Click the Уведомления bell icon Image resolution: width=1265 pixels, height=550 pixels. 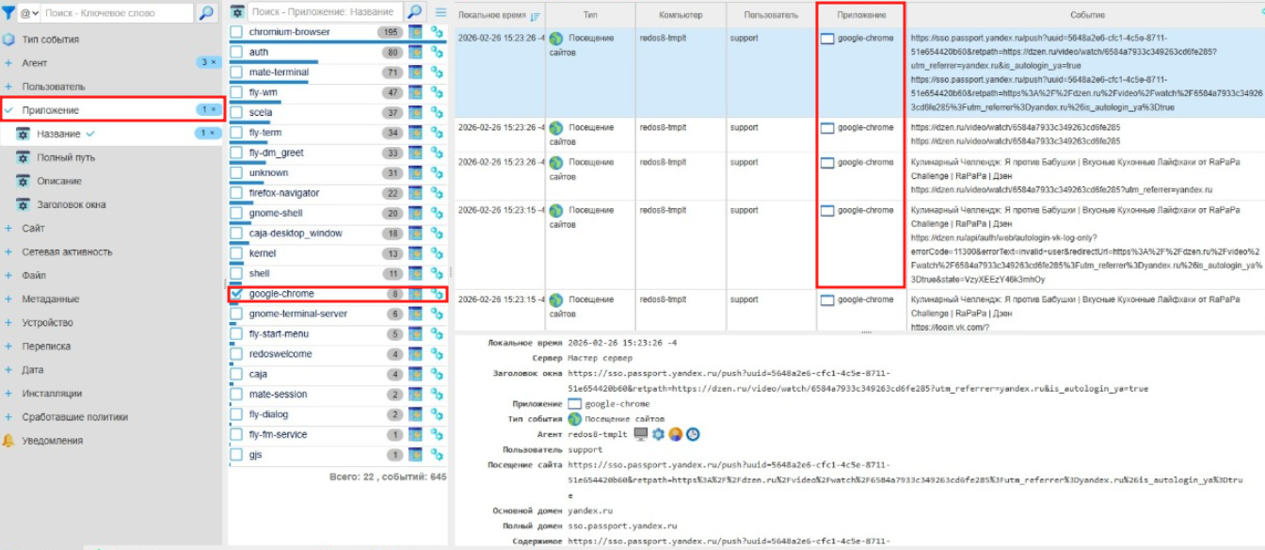(8, 440)
